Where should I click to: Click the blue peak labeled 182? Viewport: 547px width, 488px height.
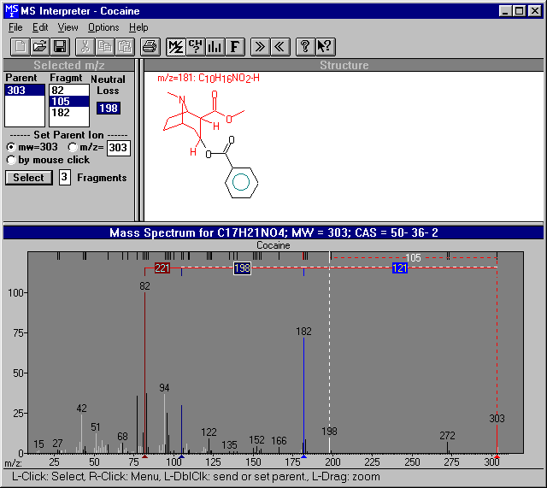[x=304, y=395]
